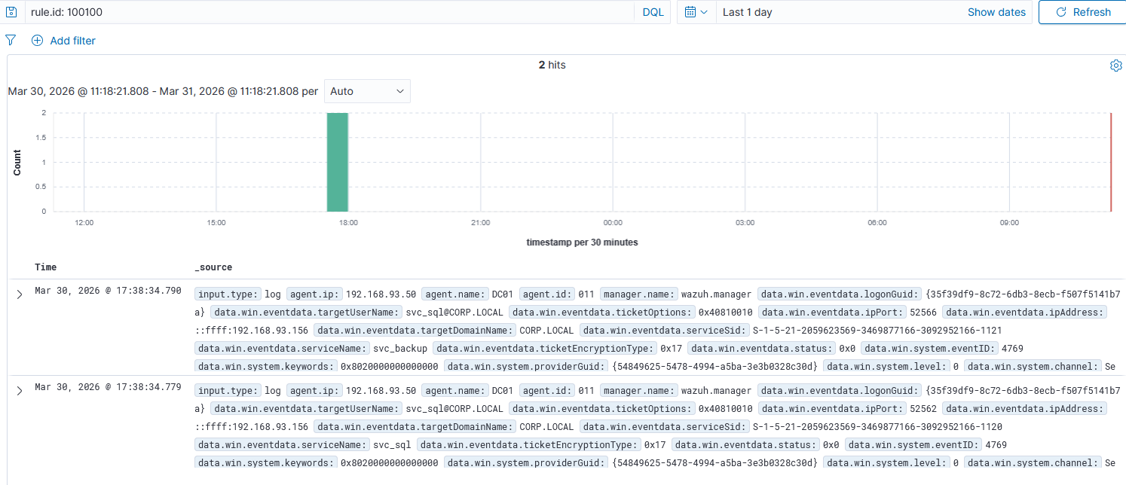Click the timestamp per 30 minutes label
This screenshot has height=485, width=1126.
[582, 242]
